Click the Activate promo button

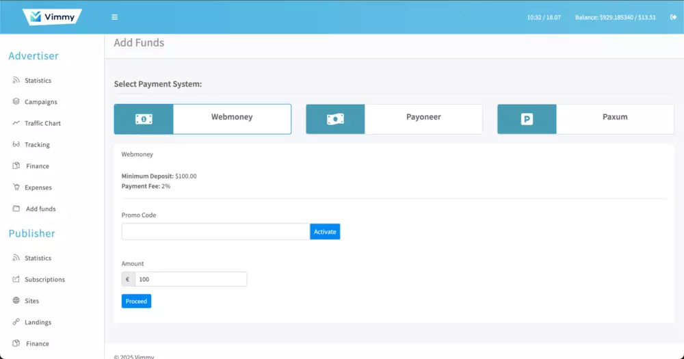(325, 232)
